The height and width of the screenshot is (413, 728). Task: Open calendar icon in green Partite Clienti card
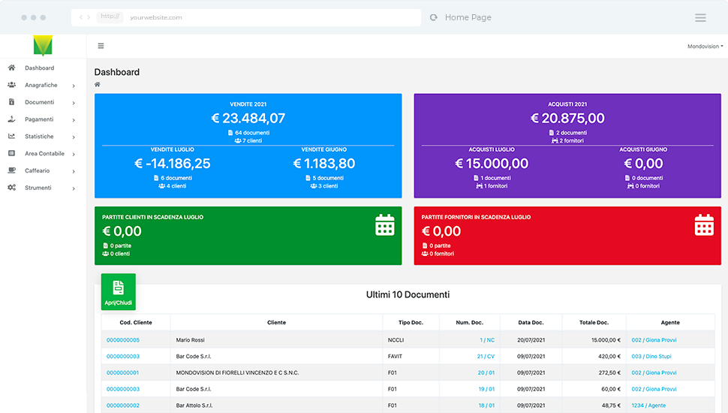(385, 225)
